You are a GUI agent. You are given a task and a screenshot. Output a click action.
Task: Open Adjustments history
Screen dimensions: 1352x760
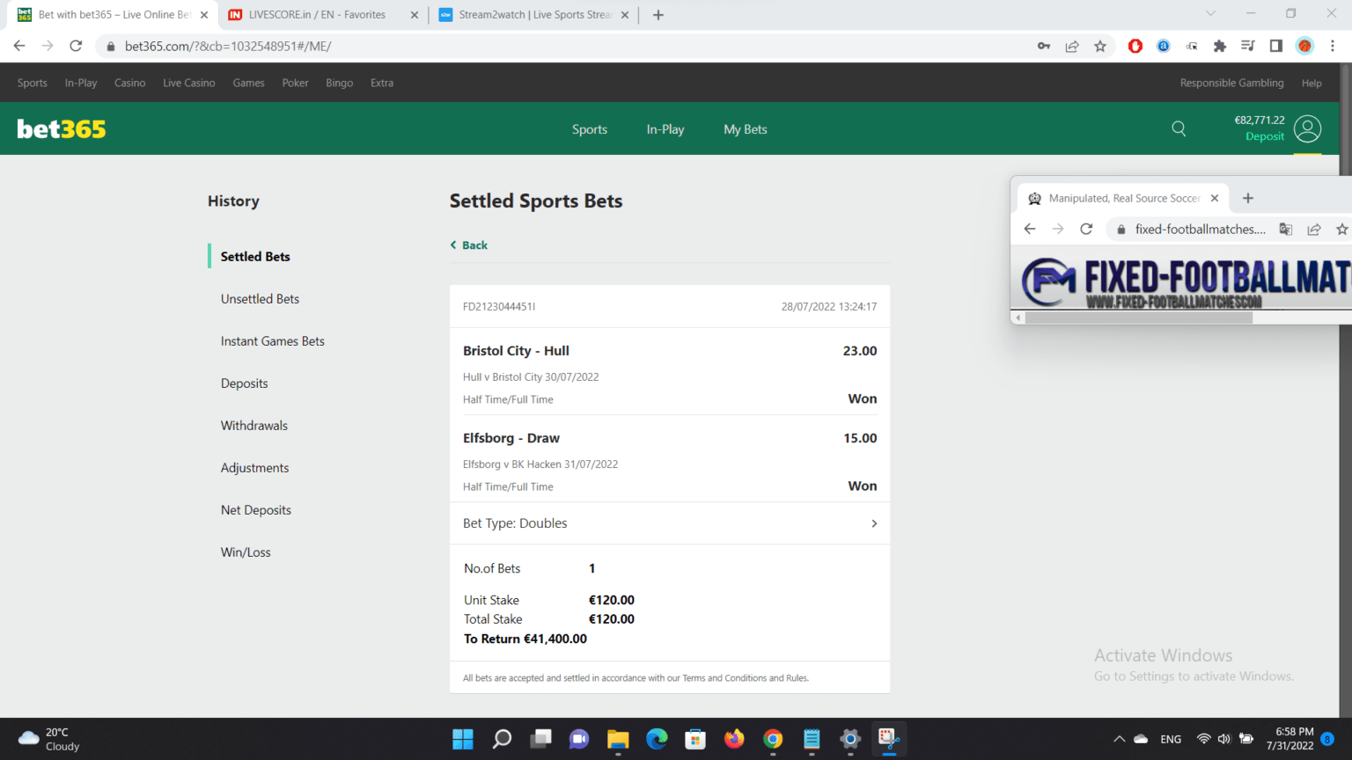coord(254,468)
